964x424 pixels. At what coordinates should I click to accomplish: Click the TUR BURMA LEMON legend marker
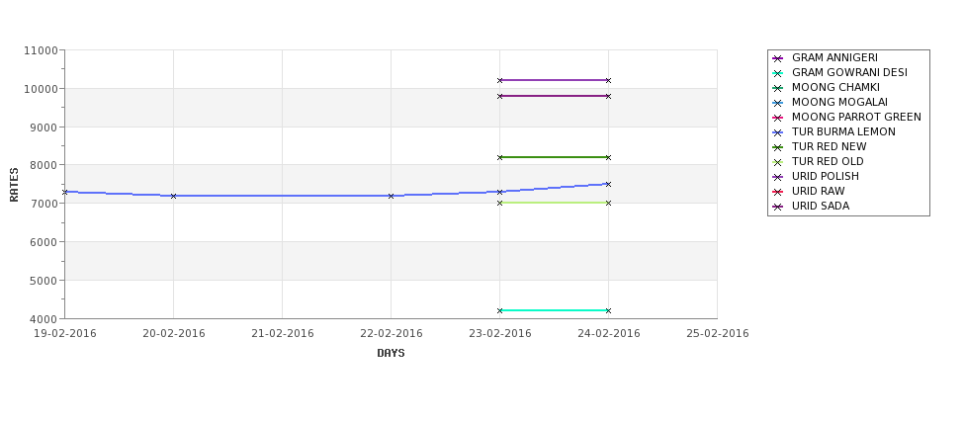[778, 132]
